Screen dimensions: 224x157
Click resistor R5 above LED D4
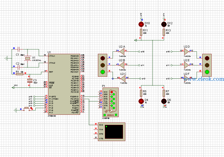[x=141, y=93]
